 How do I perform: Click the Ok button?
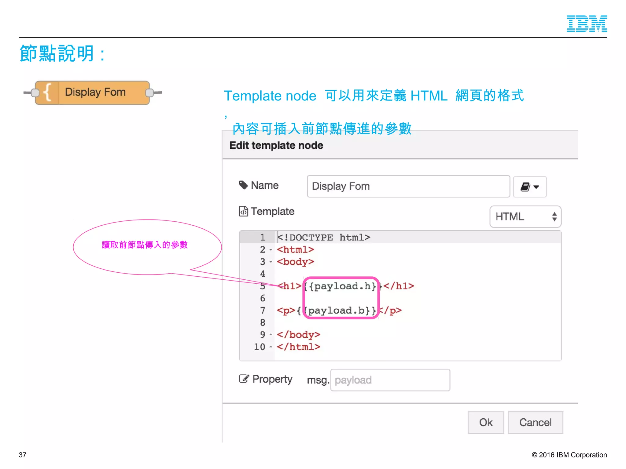point(486,423)
